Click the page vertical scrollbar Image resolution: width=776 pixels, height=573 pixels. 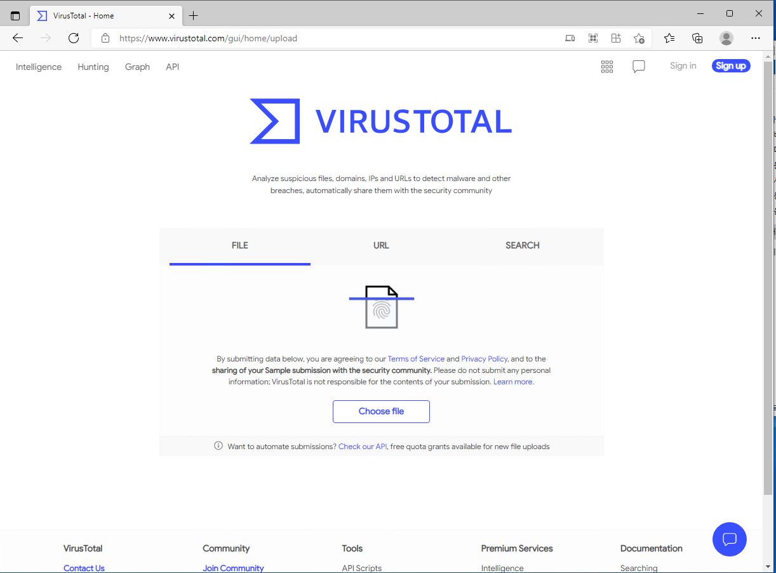click(x=768, y=278)
